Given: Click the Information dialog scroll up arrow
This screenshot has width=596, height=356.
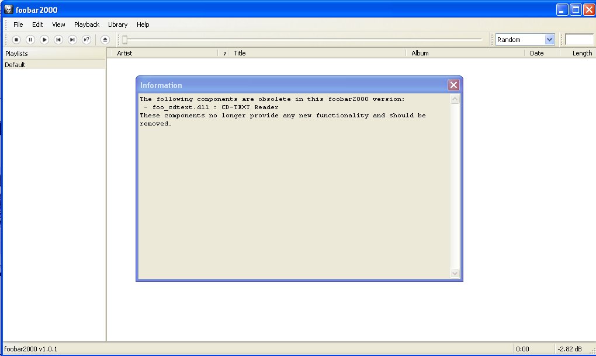Looking at the screenshot, I should click(x=455, y=99).
